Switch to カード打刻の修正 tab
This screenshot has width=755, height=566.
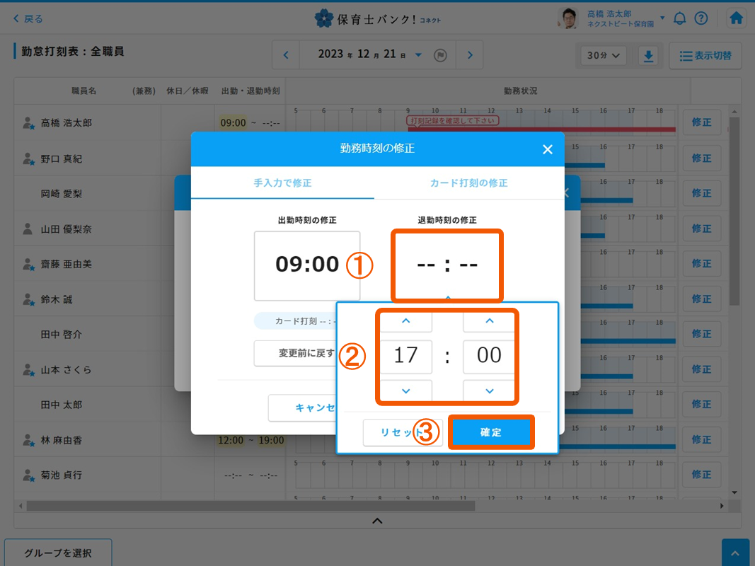point(468,183)
